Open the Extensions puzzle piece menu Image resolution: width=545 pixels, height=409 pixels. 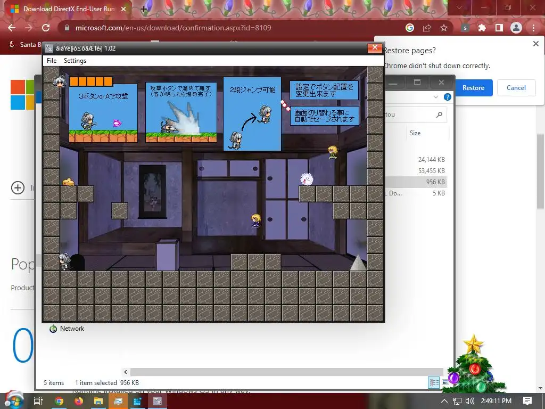[482, 28]
